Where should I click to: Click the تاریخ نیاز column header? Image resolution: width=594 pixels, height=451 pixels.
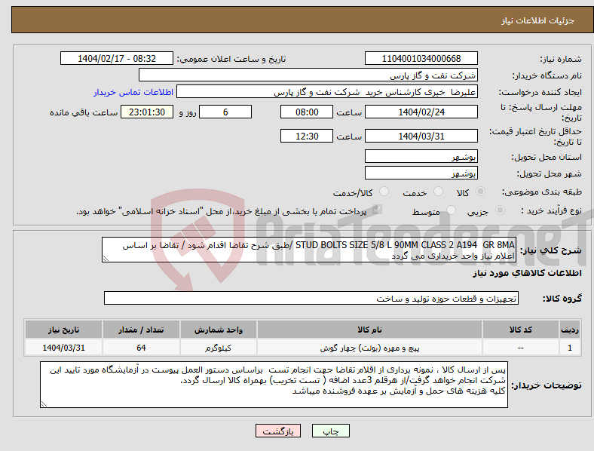(x=63, y=330)
